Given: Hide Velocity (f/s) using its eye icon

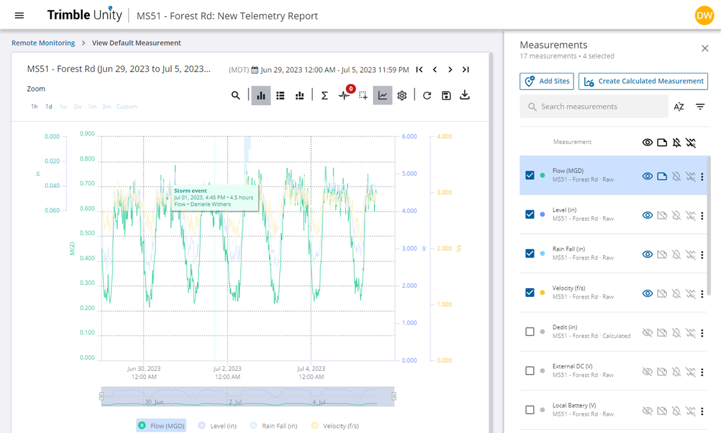Looking at the screenshot, I should [648, 293].
